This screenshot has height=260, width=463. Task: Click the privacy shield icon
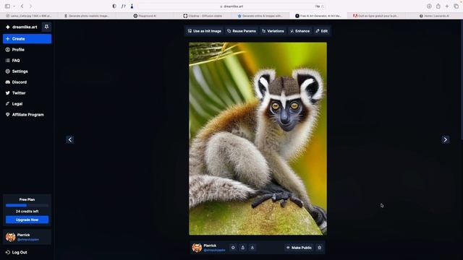(114, 6)
